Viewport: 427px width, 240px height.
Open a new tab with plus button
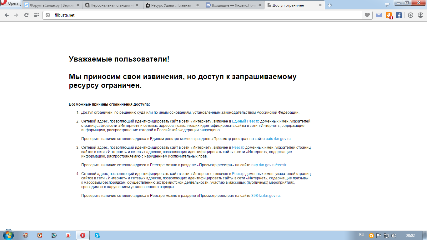[x=329, y=5]
